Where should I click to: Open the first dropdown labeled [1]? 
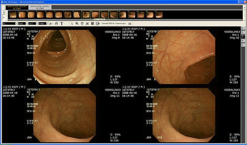(10, 24)
